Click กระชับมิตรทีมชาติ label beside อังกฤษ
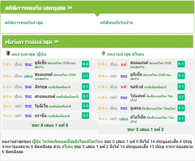This screenshot has height=161, width=195. pos(59,87)
